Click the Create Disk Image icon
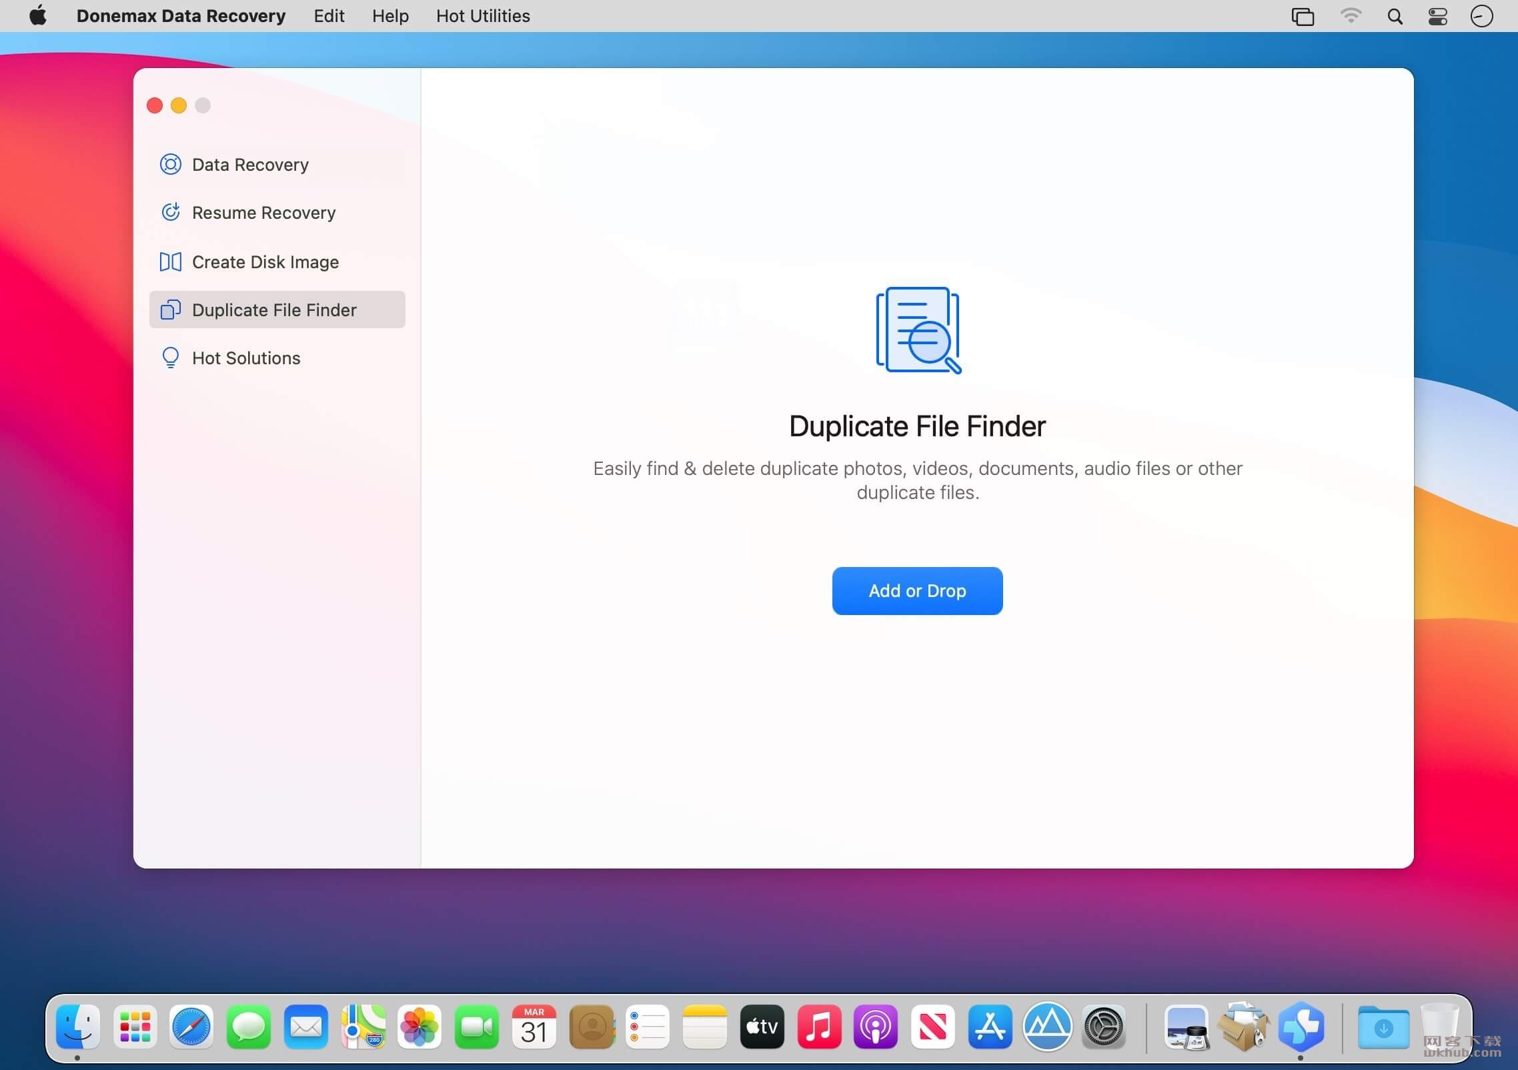The width and height of the screenshot is (1518, 1070). tap(171, 261)
